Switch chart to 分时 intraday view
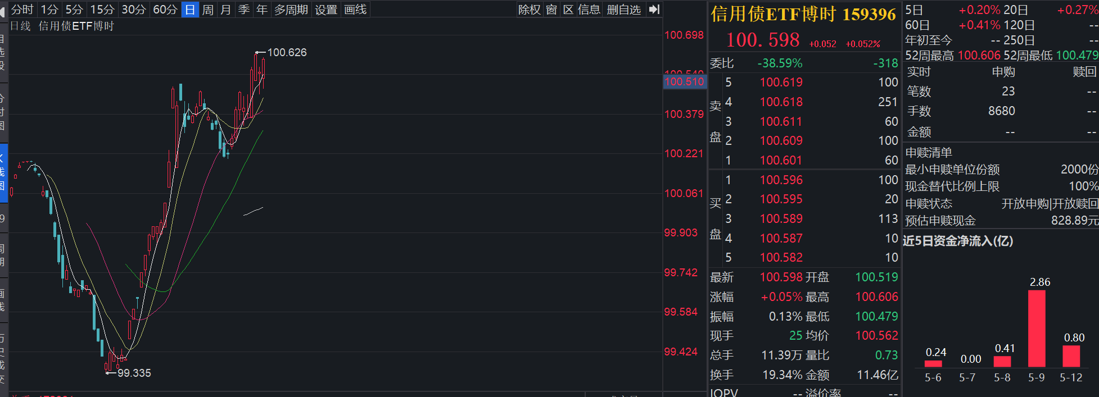 (x=22, y=10)
